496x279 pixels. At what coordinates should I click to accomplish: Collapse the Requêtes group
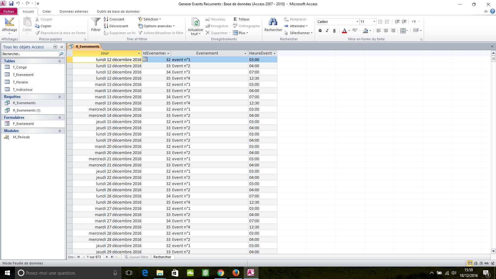point(60,97)
